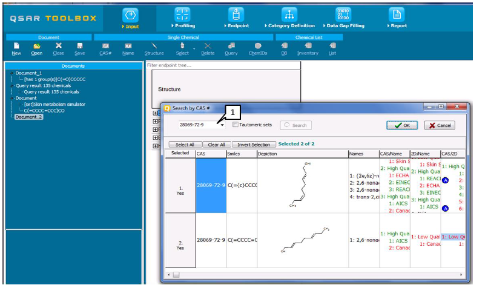Click the CAS/Name column header

click(395, 154)
